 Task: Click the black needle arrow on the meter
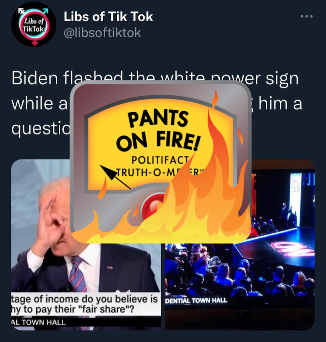click(115, 177)
